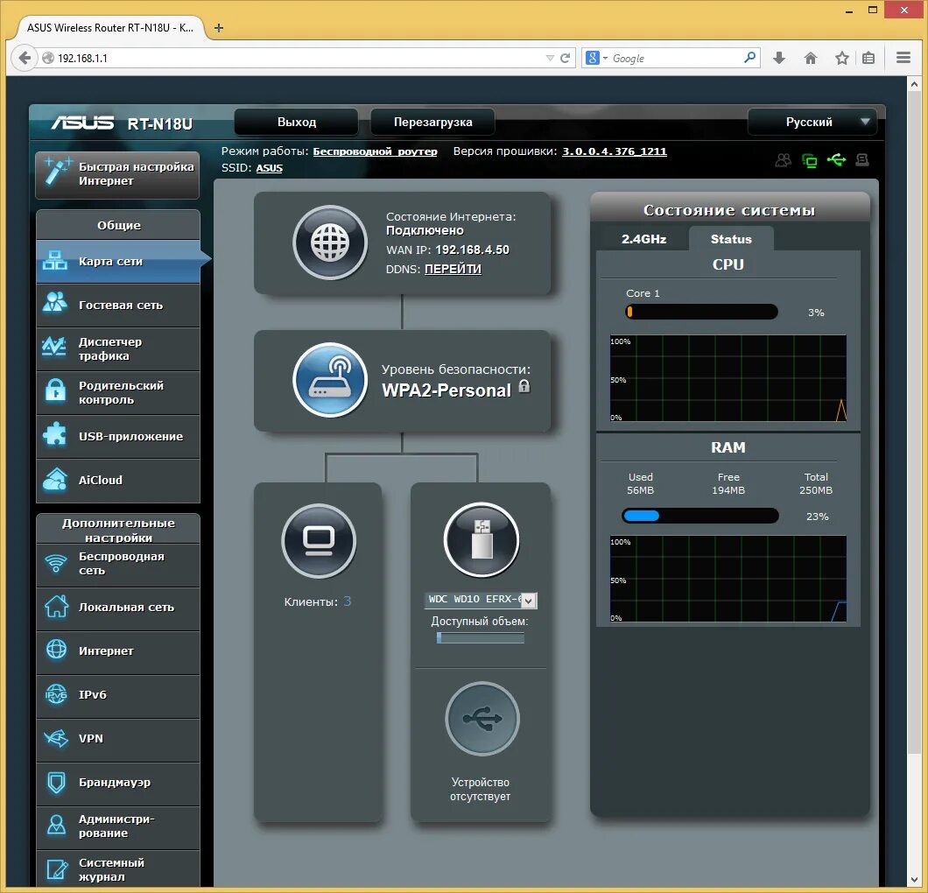Viewport: 928px width, 893px height.
Task: Click the page scrollbar down arrow
Action: tap(914, 880)
